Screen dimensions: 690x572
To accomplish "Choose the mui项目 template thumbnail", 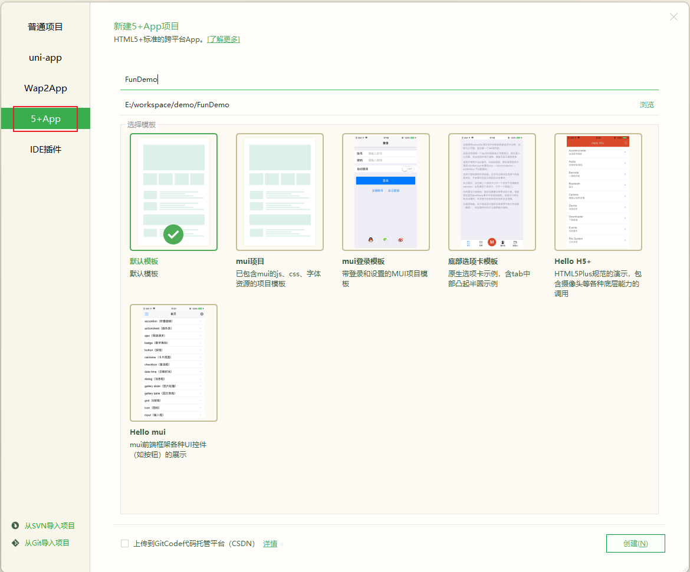I will pyautogui.click(x=280, y=192).
